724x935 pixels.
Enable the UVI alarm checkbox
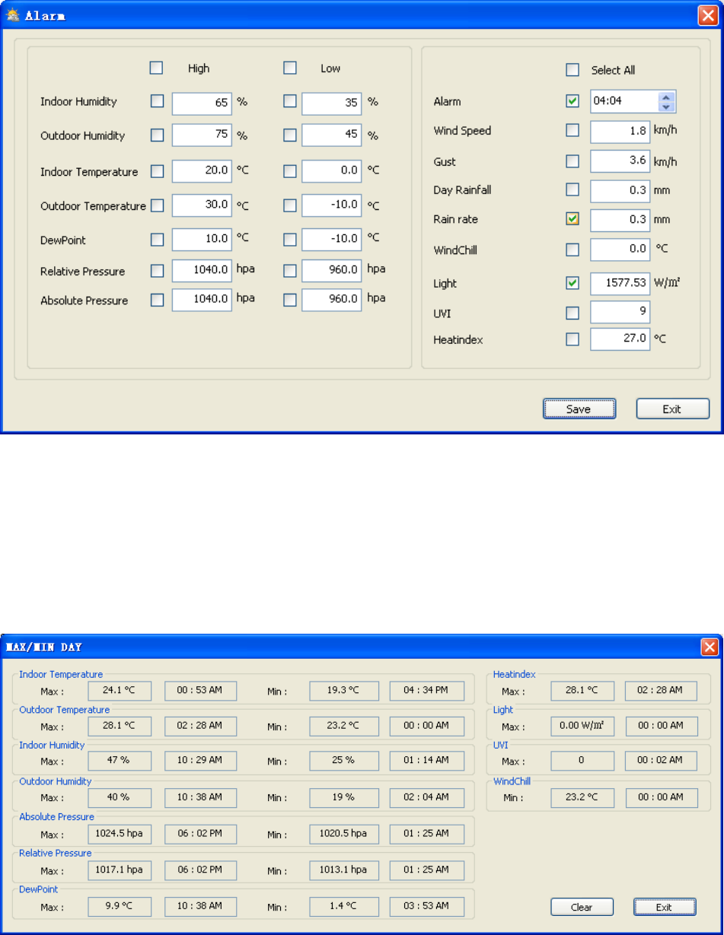[573, 313]
